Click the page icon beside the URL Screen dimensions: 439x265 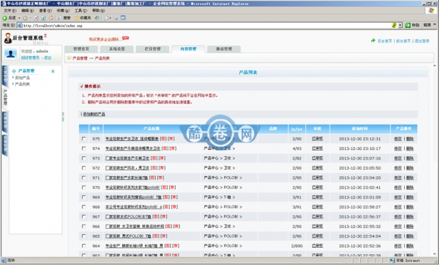[x=20, y=25]
